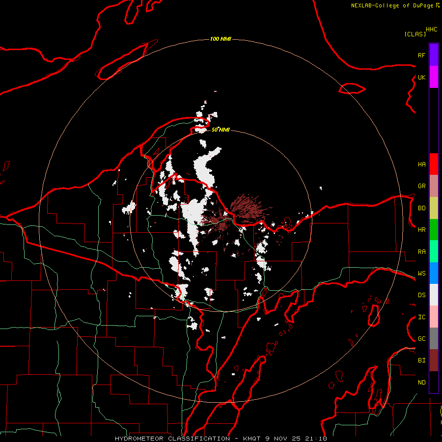Select the BI brown legend swatch
This screenshot has width=442, height=442.
click(x=434, y=360)
